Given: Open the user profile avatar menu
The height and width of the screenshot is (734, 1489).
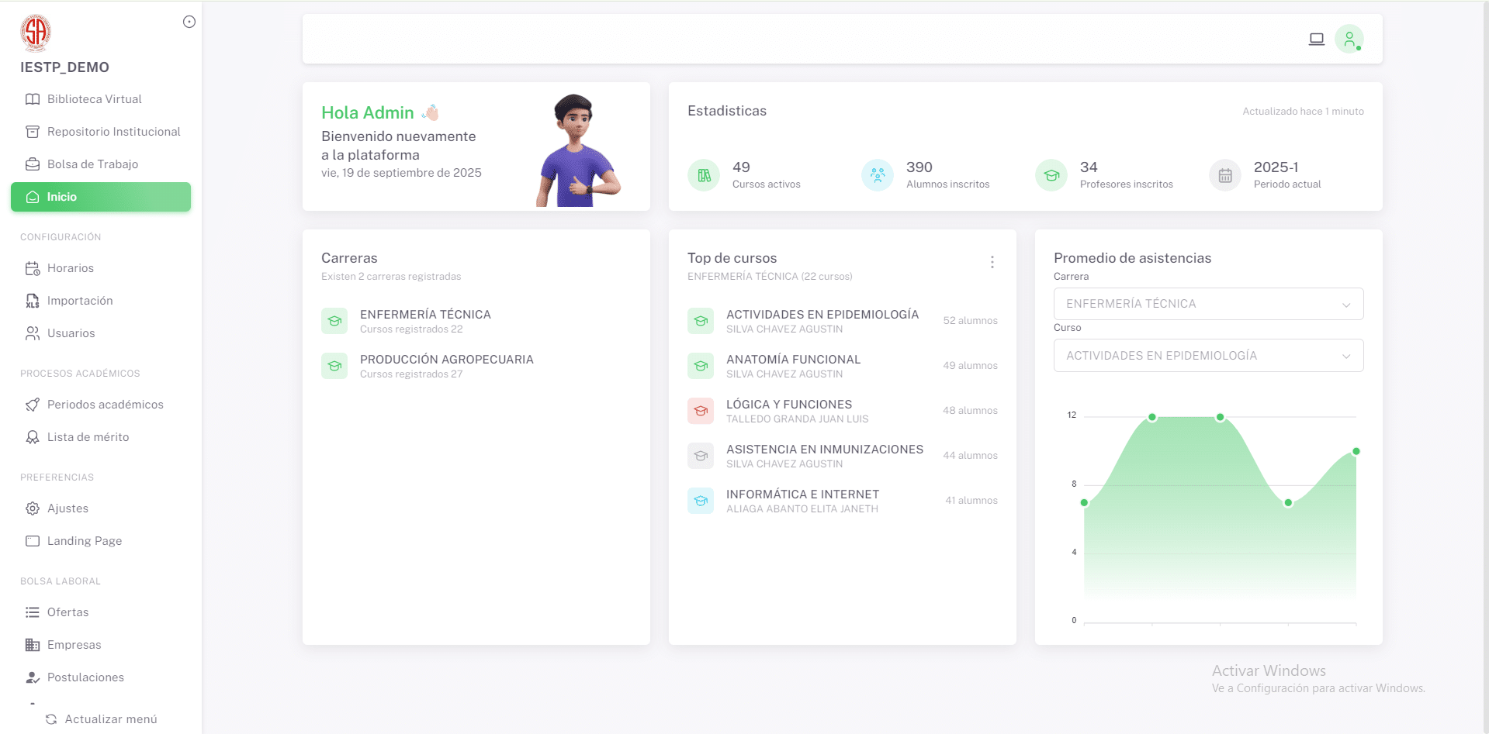Looking at the screenshot, I should 1349,39.
